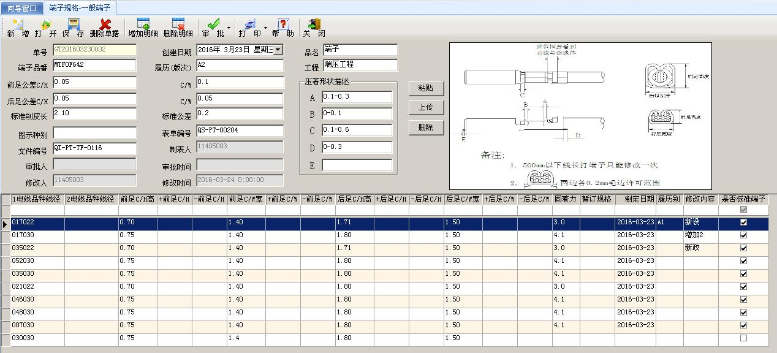The width and height of the screenshot is (777, 353).
Task: Toggle 是否标准端子 checkbox for row 017030
Action: (x=743, y=235)
